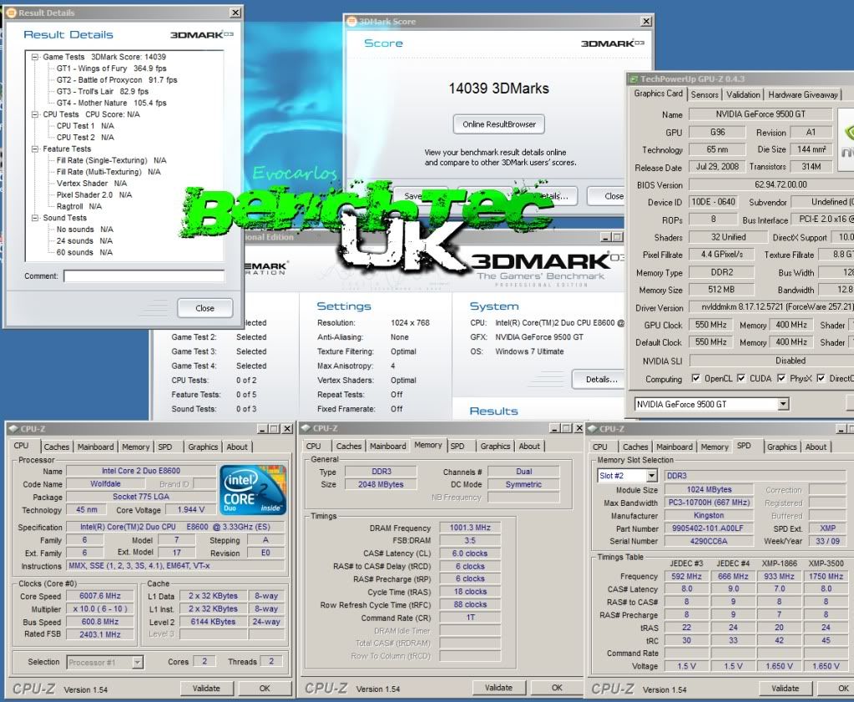
Task: Click the Comment input field
Action: click(144, 276)
